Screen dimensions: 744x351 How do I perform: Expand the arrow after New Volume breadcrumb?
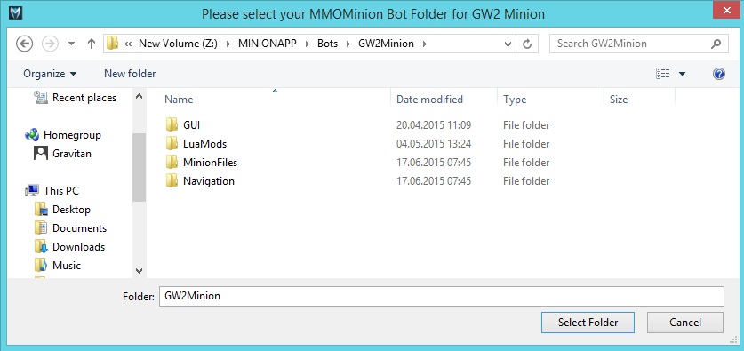click(228, 44)
